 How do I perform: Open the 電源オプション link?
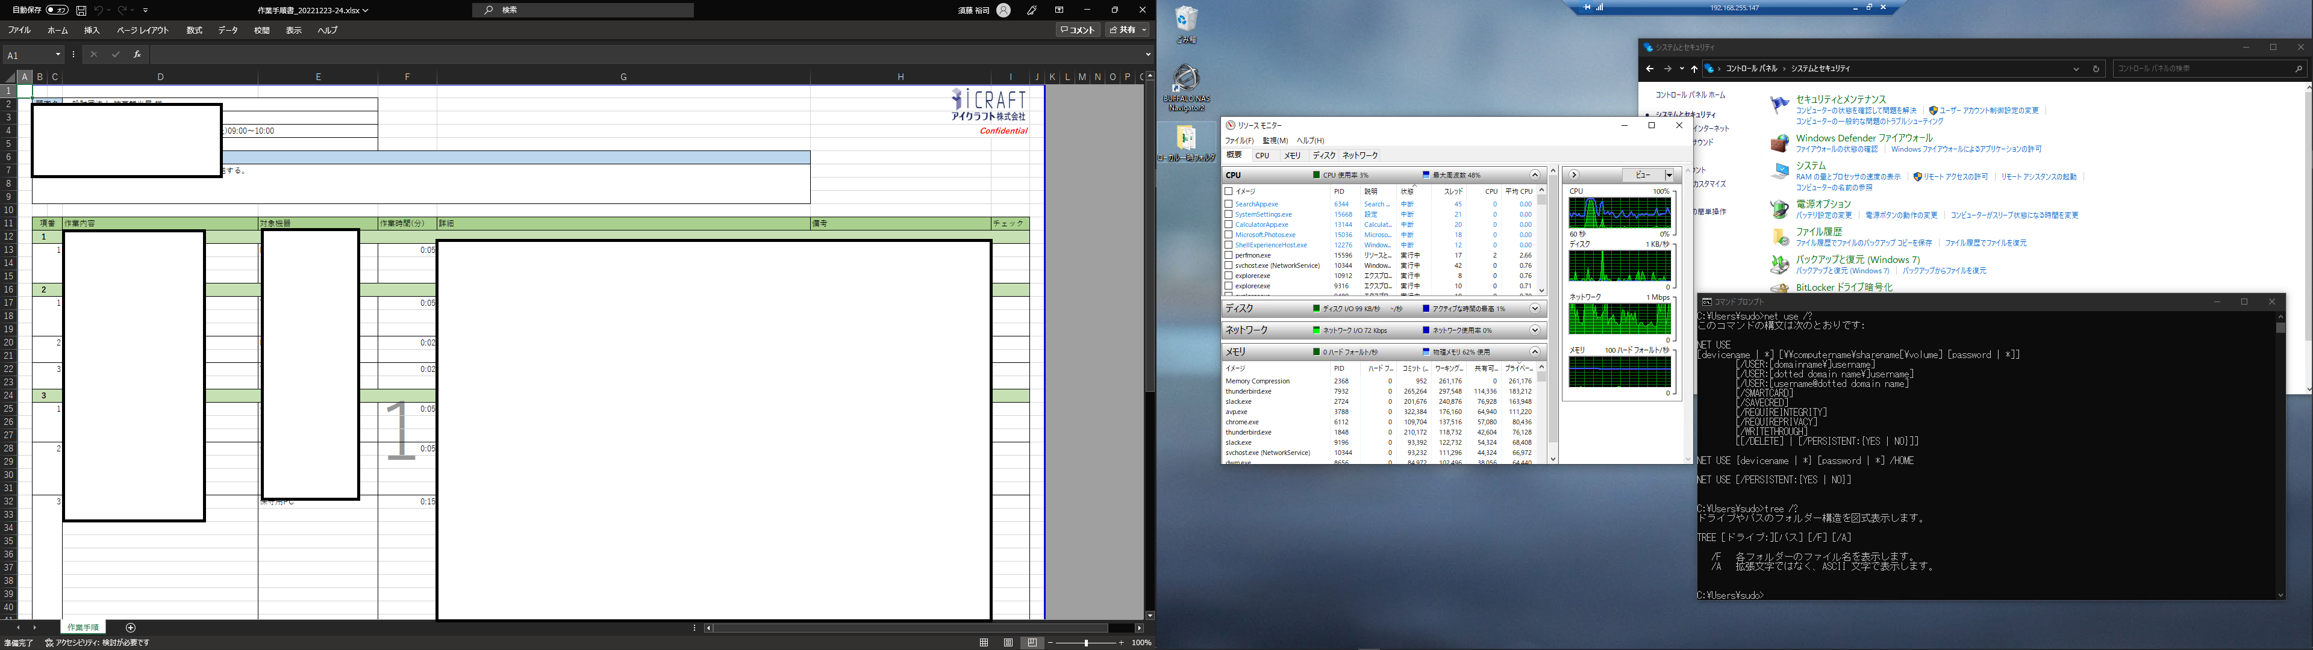[1824, 204]
